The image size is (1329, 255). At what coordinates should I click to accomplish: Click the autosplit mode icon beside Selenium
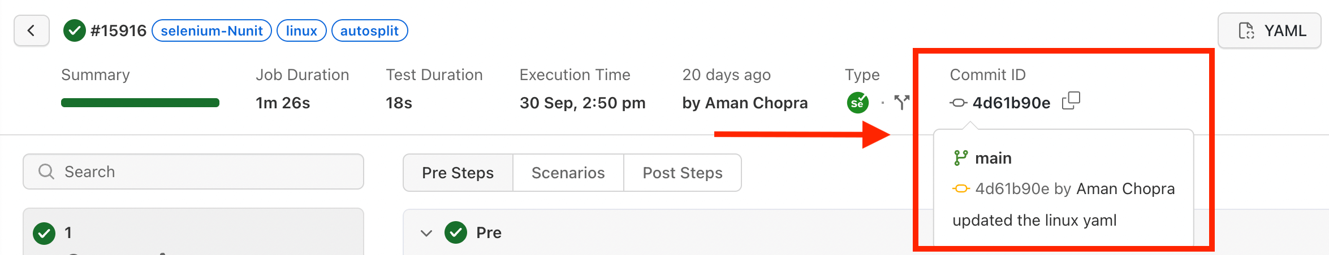[x=901, y=102]
